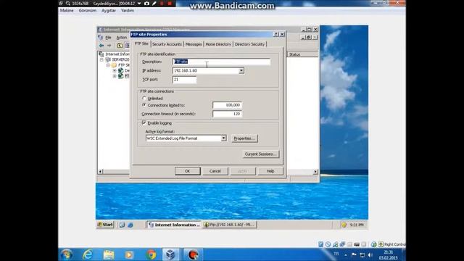The image size is (464, 261).
Task: Open the Active log format dropdown
Action: (x=223, y=138)
